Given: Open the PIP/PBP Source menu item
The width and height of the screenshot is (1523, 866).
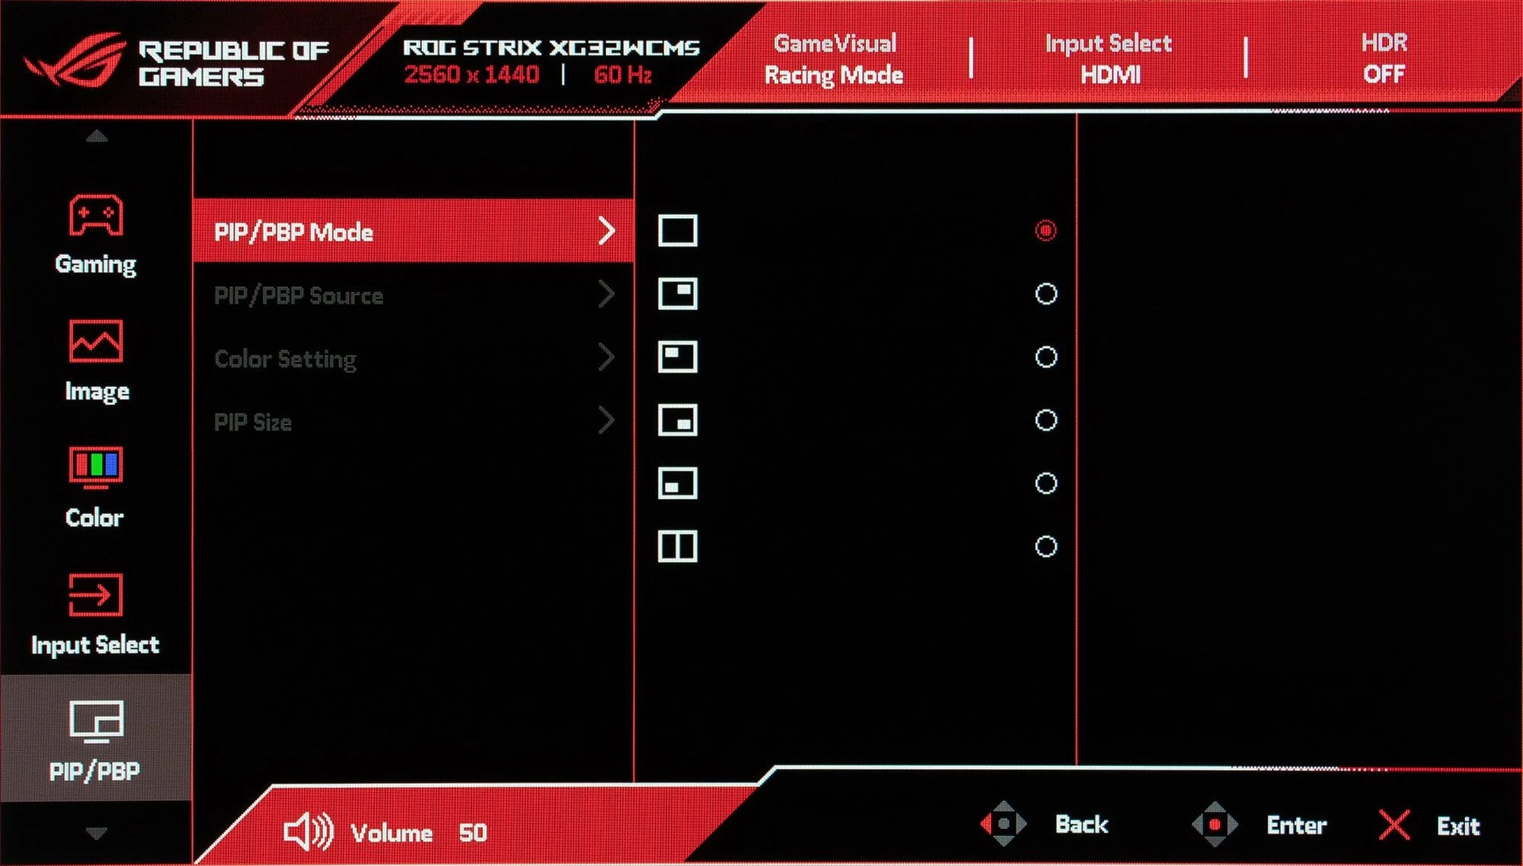Looking at the screenshot, I should [x=413, y=294].
